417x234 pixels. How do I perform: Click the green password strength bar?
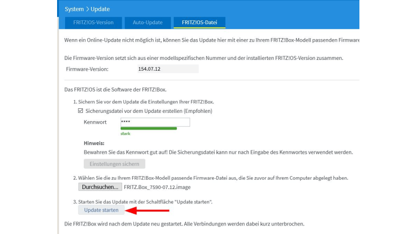148,129
